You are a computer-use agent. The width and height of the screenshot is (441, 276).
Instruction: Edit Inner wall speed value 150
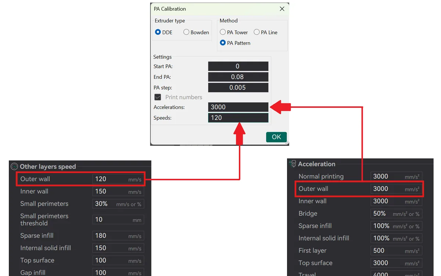[x=118, y=191]
